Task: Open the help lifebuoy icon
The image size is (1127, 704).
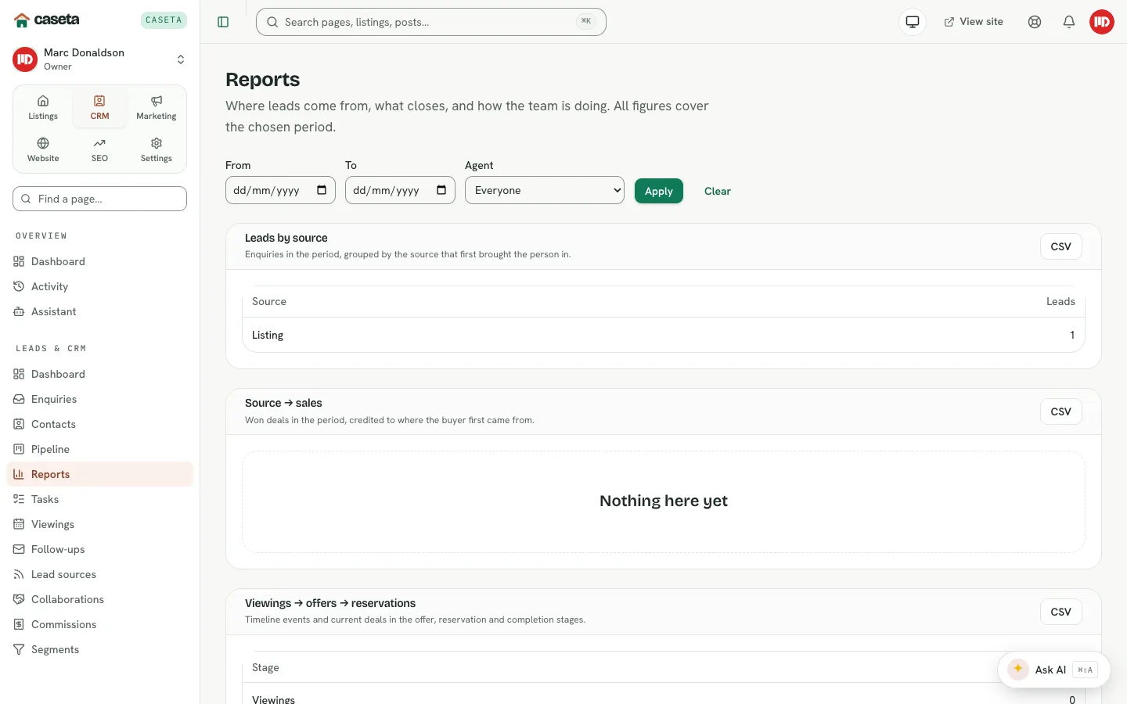Action: (x=1035, y=22)
